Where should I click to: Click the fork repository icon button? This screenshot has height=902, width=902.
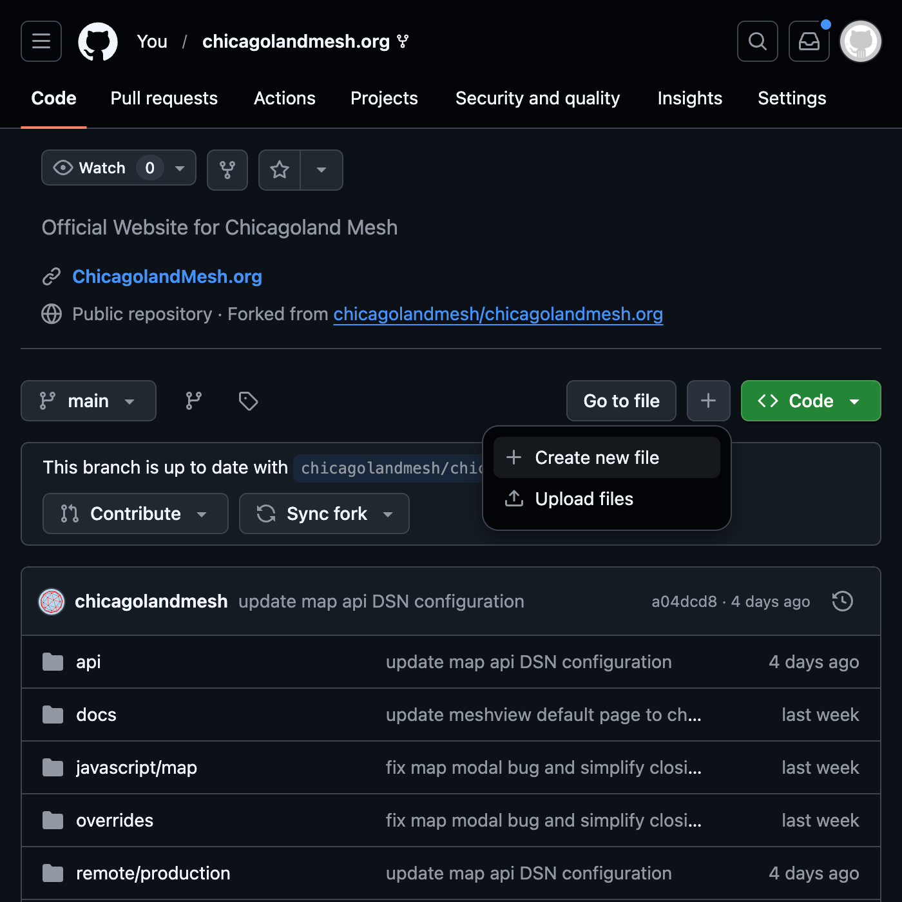point(227,170)
